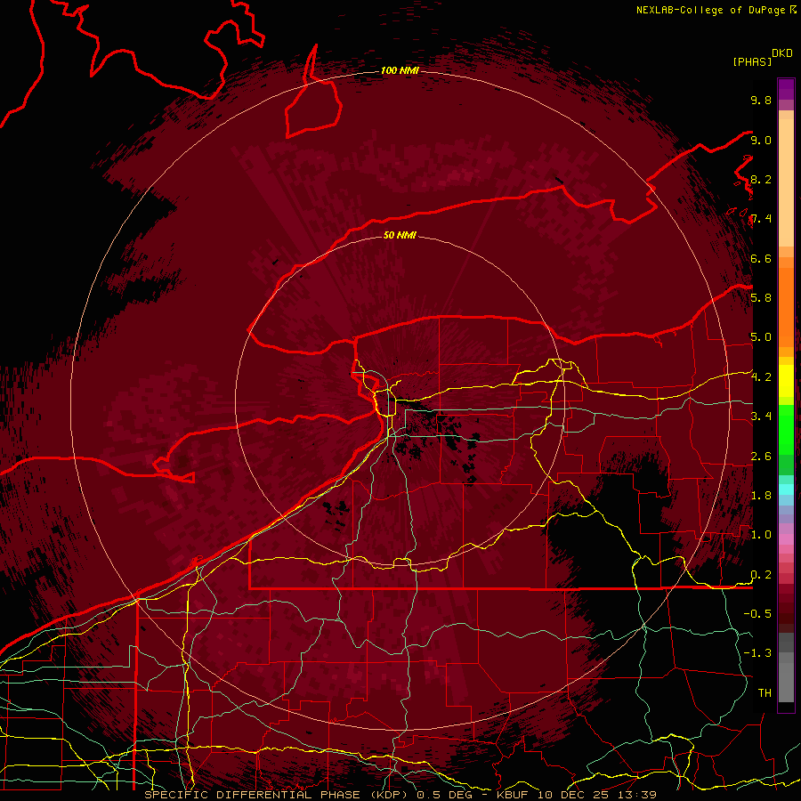Click the -0.5 legend value

click(x=757, y=613)
